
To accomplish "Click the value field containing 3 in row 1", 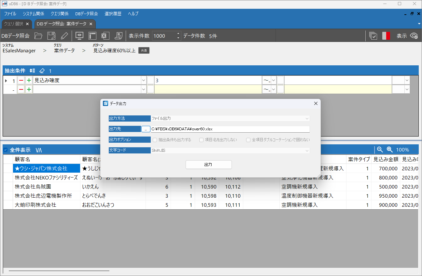I will click(x=208, y=80).
